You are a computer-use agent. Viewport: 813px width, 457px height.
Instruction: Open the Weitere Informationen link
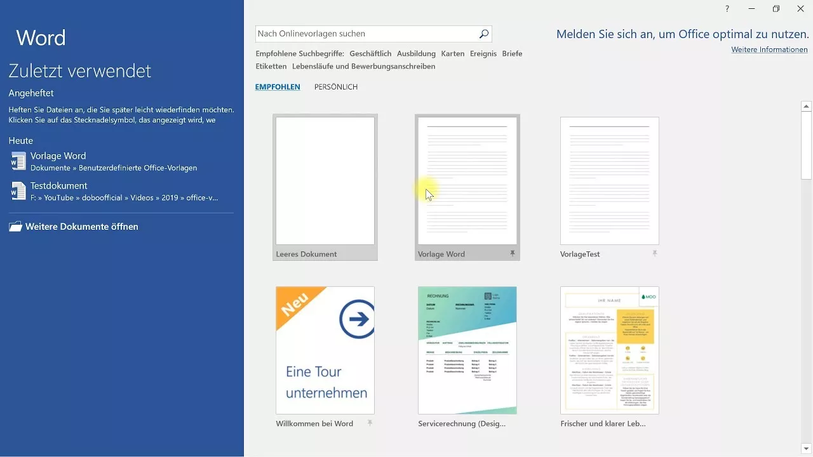tap(769, 49)
